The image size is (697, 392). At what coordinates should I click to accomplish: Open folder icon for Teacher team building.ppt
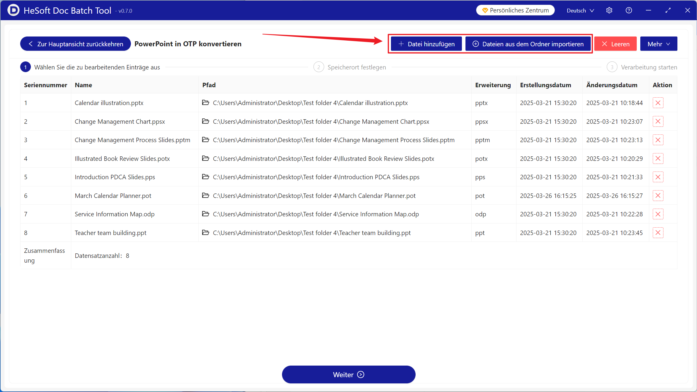[205, 233]
